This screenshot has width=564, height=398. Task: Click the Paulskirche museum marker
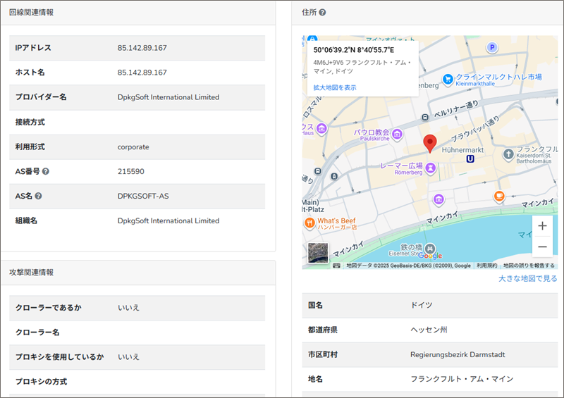pyautogui.click(x=398, y=134)
